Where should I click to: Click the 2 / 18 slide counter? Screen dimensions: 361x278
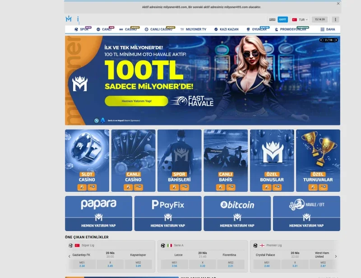(329, 40)
